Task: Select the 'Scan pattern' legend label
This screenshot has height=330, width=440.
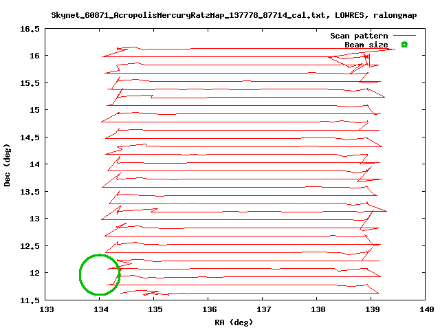Action: click(359, 36)
